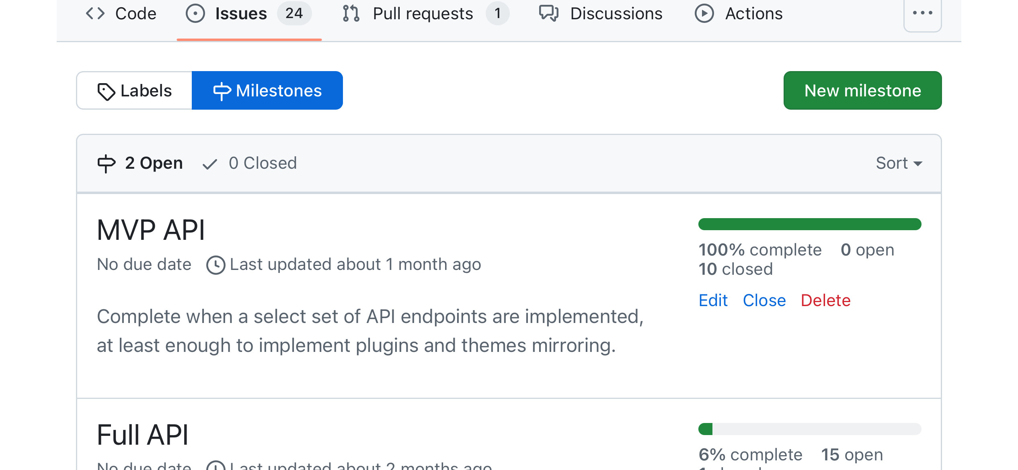This screenshot has height=470, width=1018.
Task: Click the 100% complete text
Action: [760, 250]
